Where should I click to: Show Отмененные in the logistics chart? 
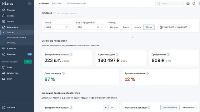188,108
